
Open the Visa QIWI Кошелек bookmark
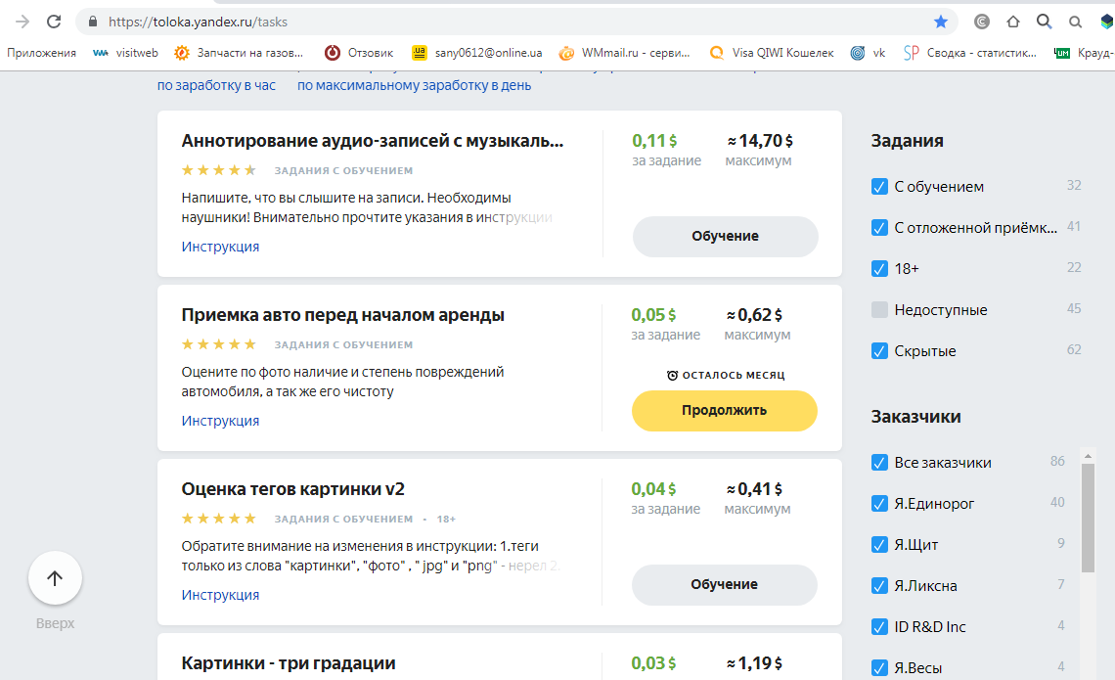pyautogui.click(x=772, y=53)
